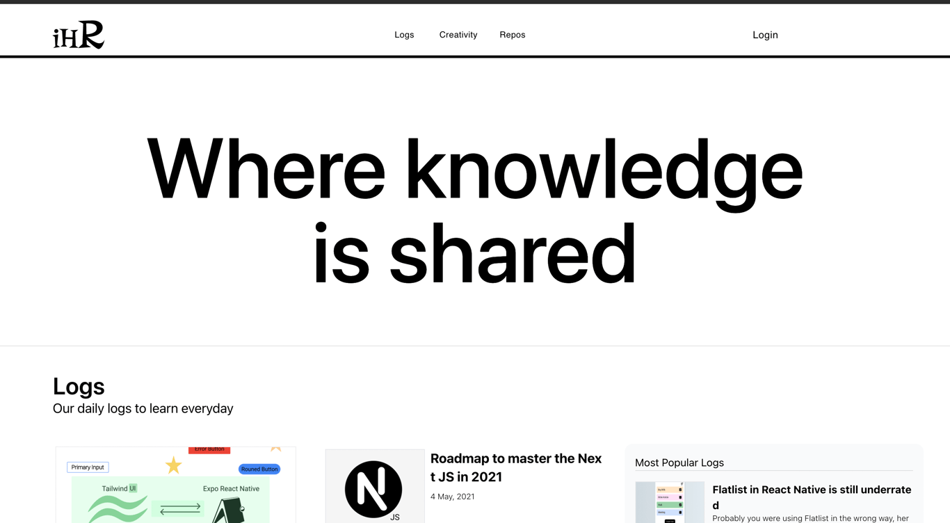Open the Logs navigation item
The image size is (950, 523).
(404, 34)
